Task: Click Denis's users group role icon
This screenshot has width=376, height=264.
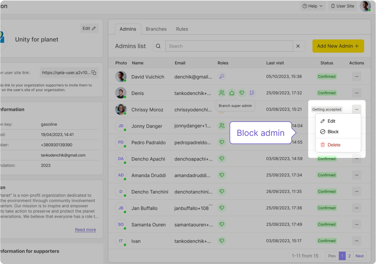Action: (x=222, y=93)
